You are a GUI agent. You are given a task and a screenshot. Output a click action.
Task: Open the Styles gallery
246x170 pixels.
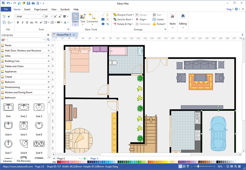(x=173, y=19)
